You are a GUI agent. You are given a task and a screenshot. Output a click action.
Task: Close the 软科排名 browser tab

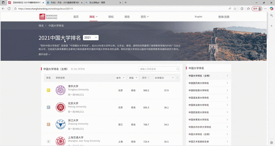pyautogui.click(x=43, y=3)
